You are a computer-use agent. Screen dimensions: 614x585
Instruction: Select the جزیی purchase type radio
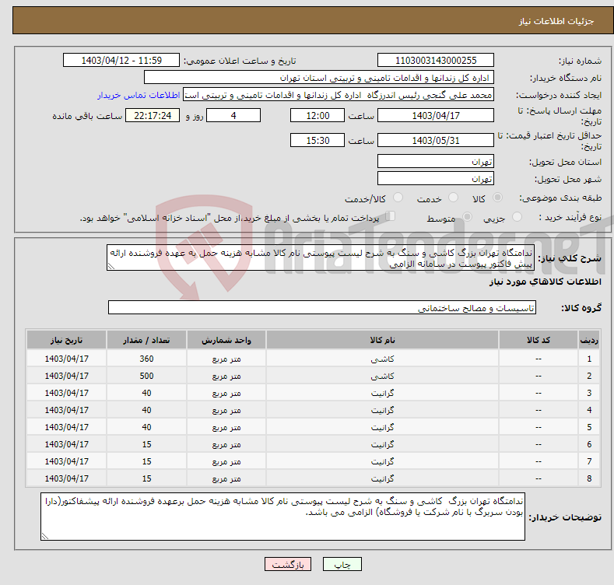[517, 216]
